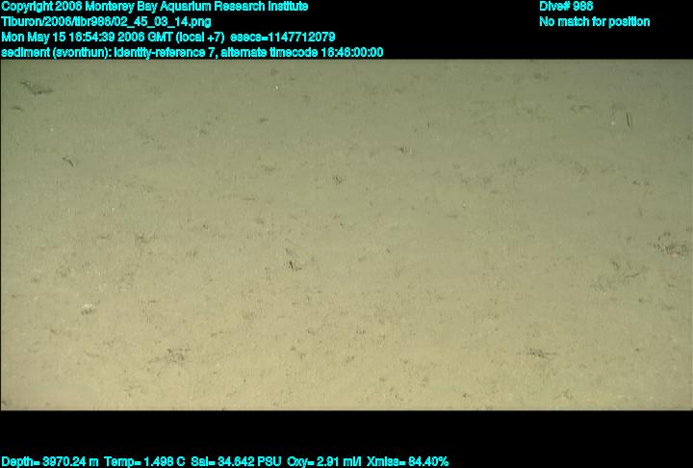693x468 pixels.
Task: Click the esecs=1147712079 value
Action: 283,38
